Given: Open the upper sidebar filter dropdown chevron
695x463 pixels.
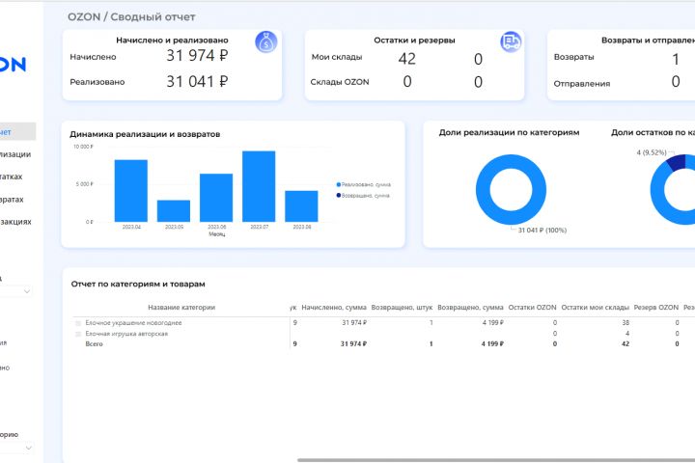Looking at the screenshot, I should (x=27, y=291).
